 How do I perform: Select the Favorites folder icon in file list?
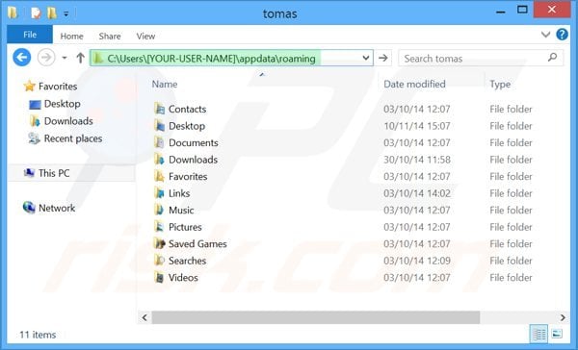click(x=159, y=177)
